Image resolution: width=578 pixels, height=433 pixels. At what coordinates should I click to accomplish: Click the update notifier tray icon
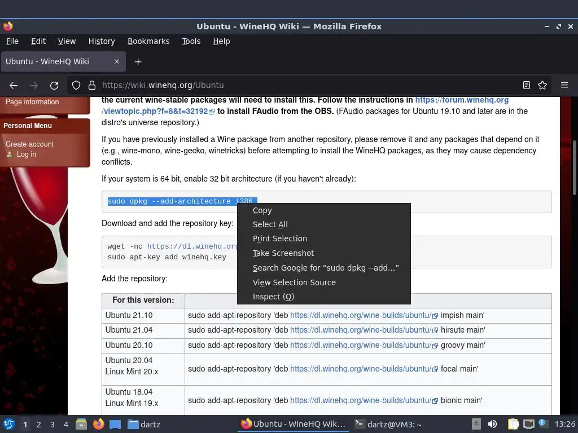tap(542, 423)
